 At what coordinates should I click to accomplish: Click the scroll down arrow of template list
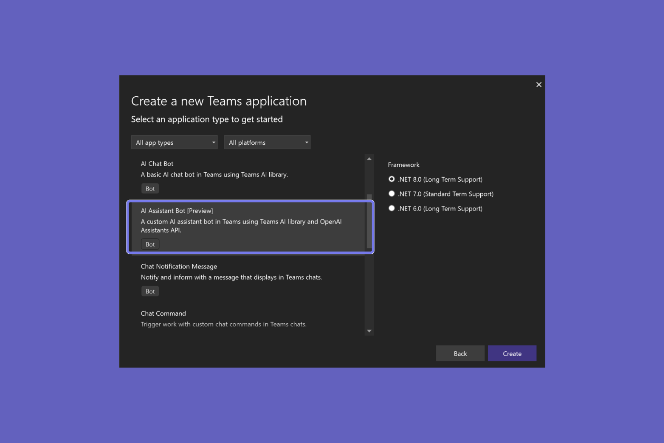click(x=369, y=331)
